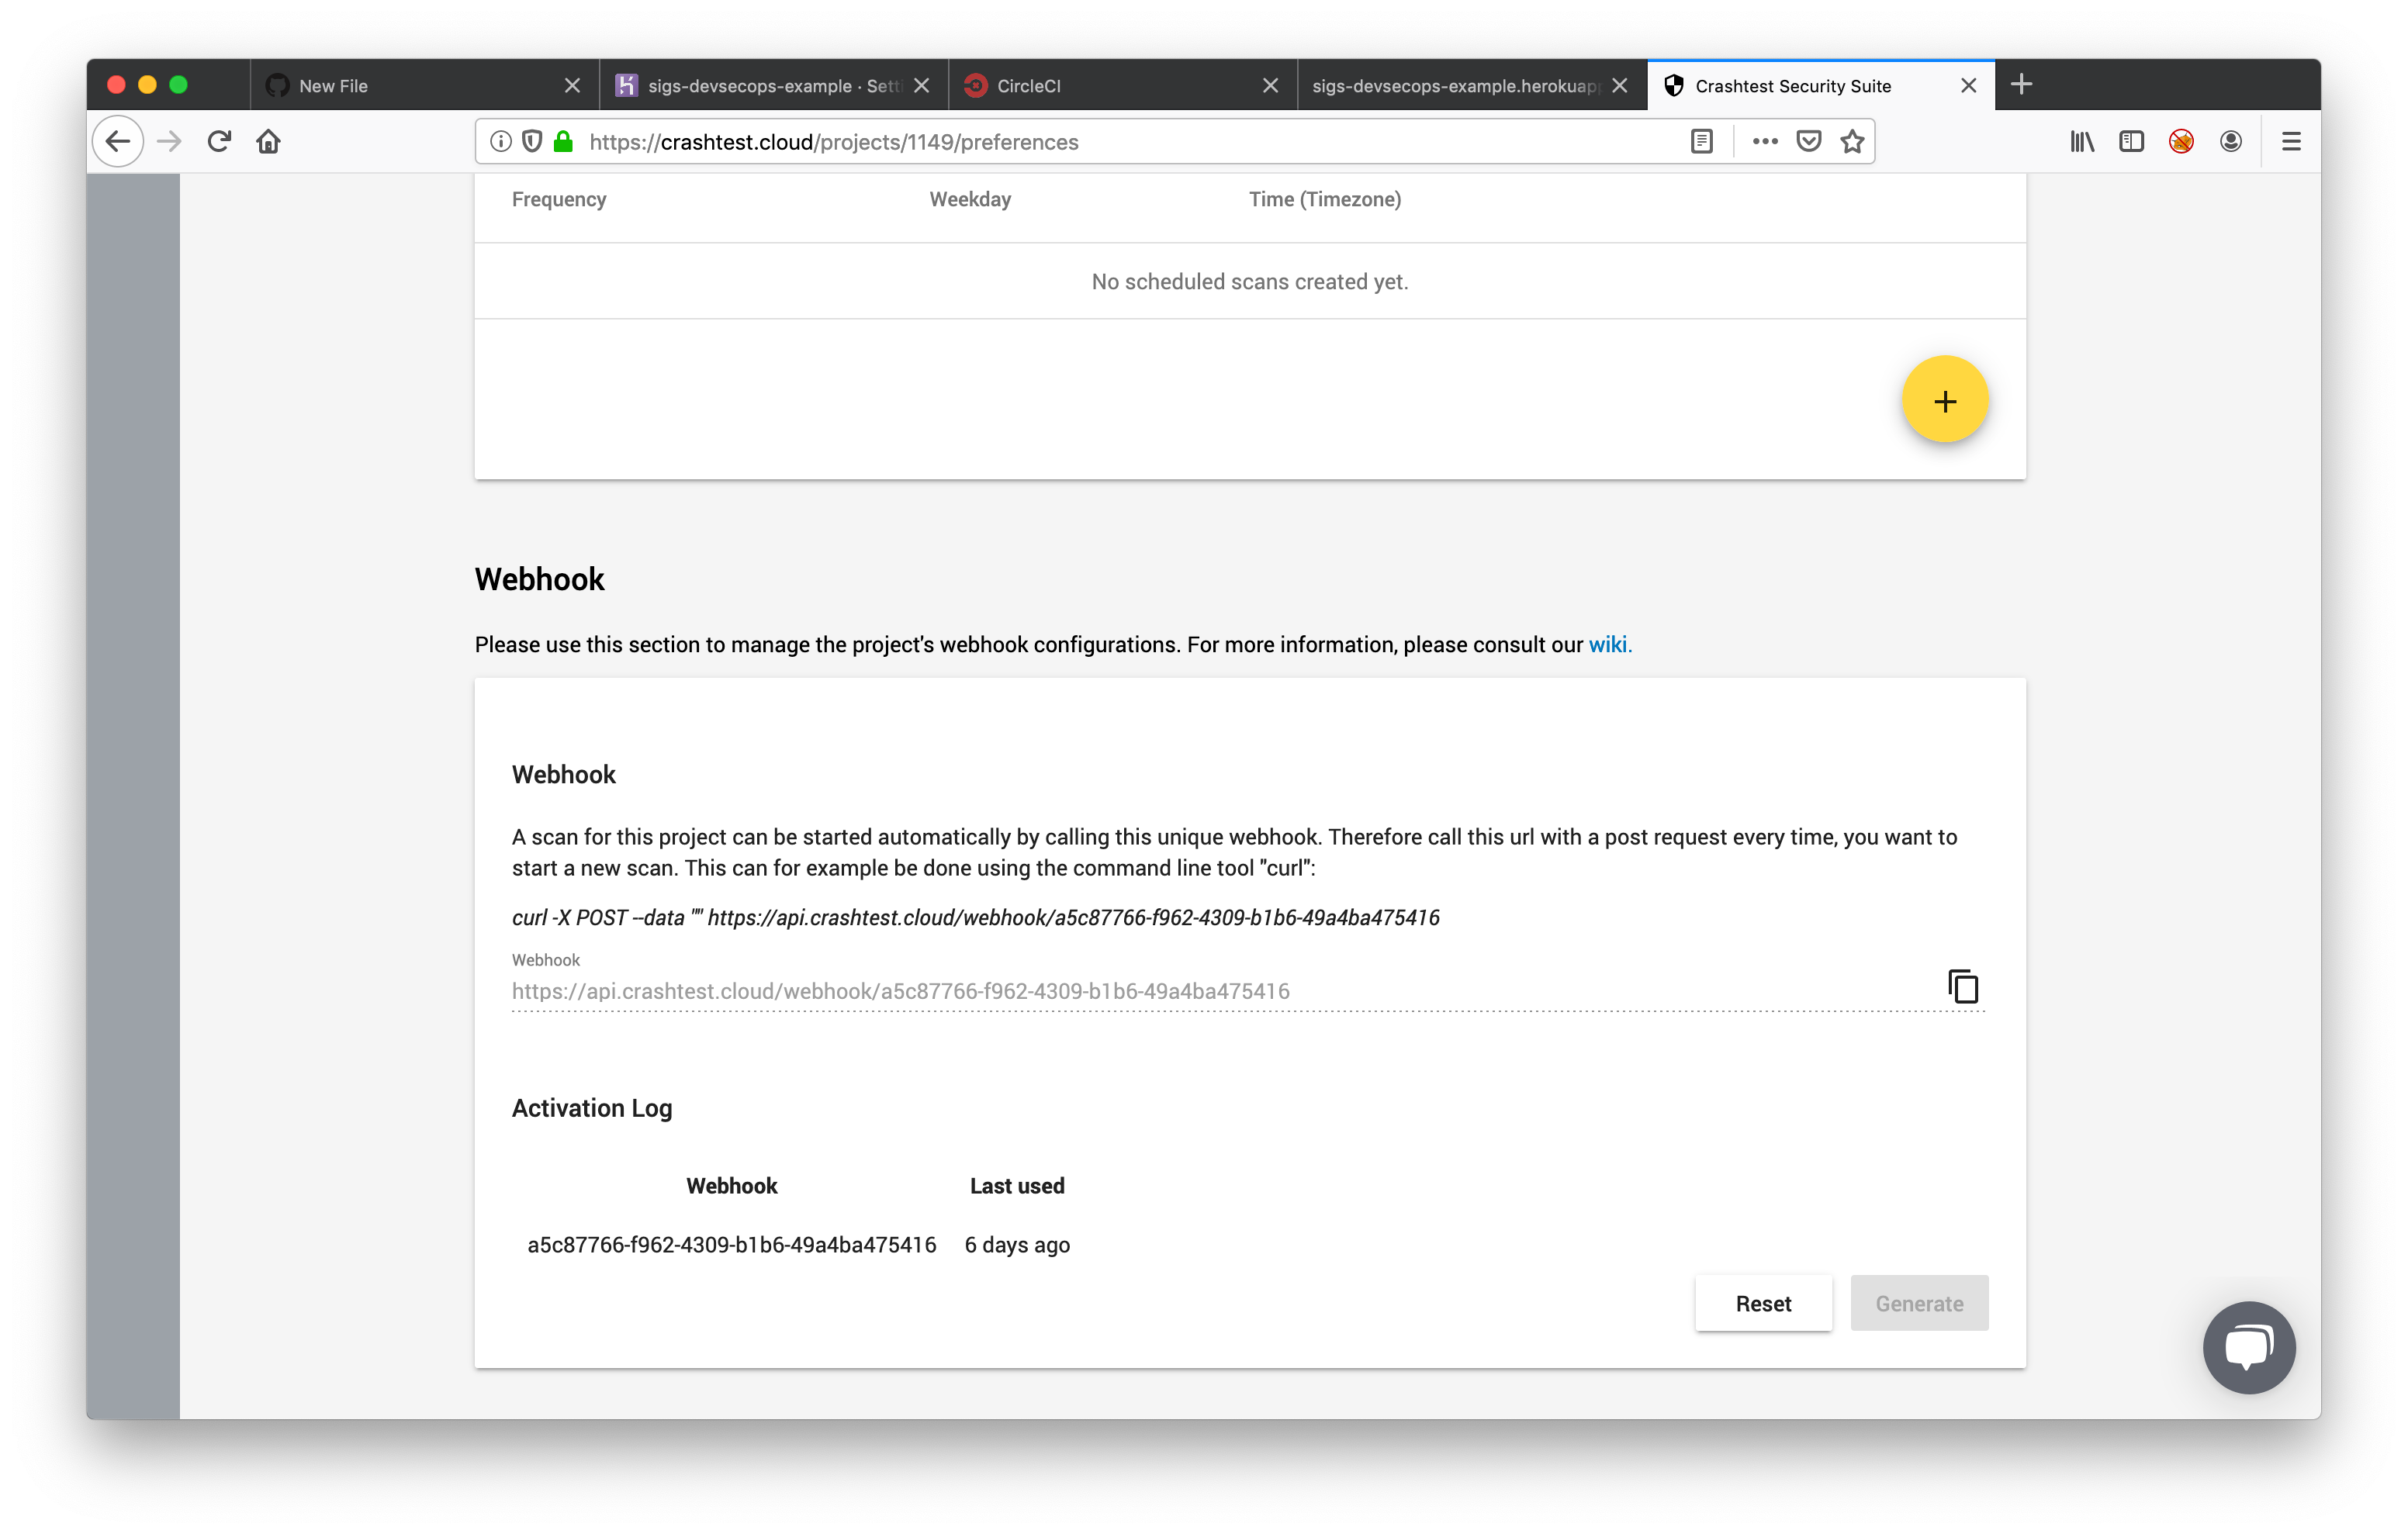Switch to the New File GitHub tab
Image resolution: width=2408 pixels, height=1534 pixels.
(x=400, y=86)
